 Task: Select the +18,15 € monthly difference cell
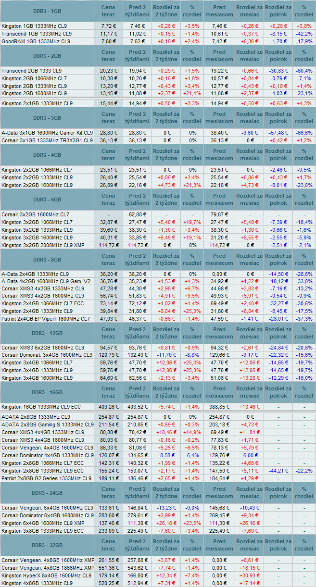click(249, 568)
